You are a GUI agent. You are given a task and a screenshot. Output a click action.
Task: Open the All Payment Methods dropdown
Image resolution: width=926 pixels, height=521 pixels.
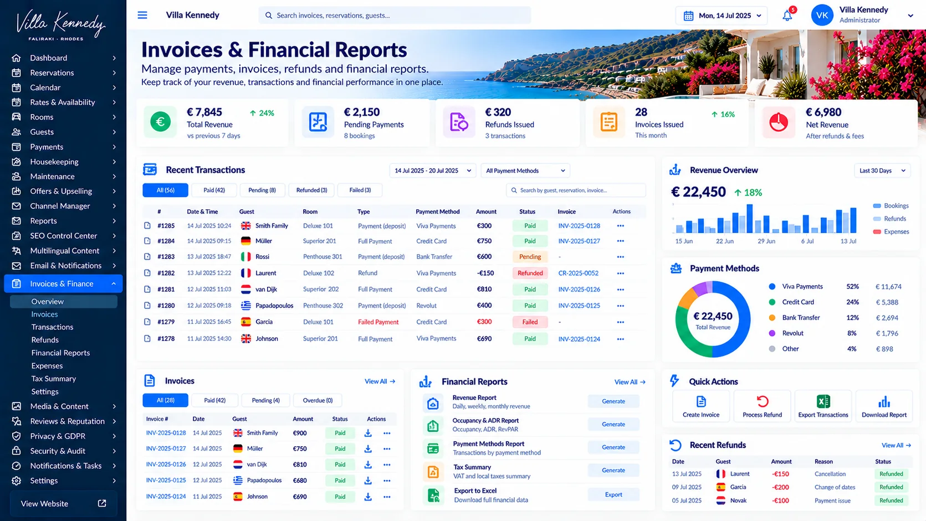tap(525, 171)
